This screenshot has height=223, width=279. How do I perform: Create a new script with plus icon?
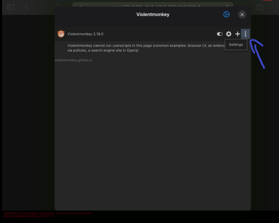coord(237,34)
